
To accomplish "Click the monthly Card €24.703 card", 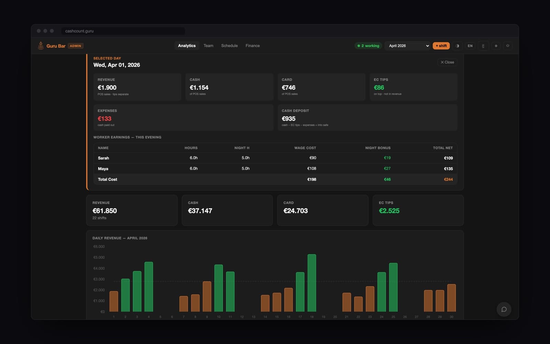I will click(x=322, y=210).
